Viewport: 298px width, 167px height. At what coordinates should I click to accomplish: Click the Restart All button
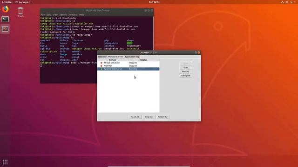pos(163,117)
